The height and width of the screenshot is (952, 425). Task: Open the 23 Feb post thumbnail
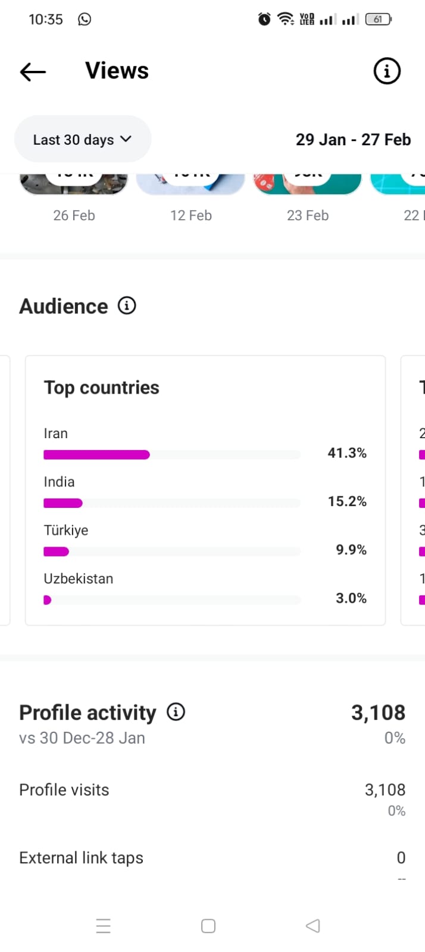tap(307, 185)
